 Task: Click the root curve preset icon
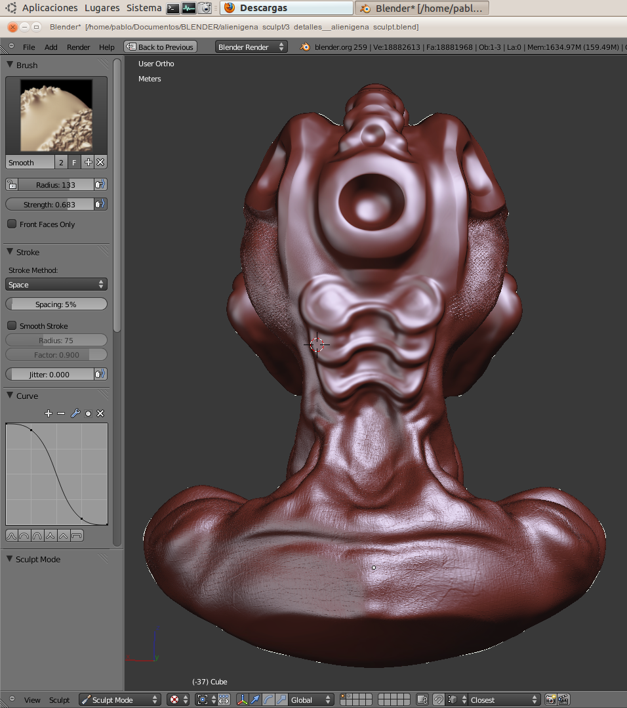37,536
